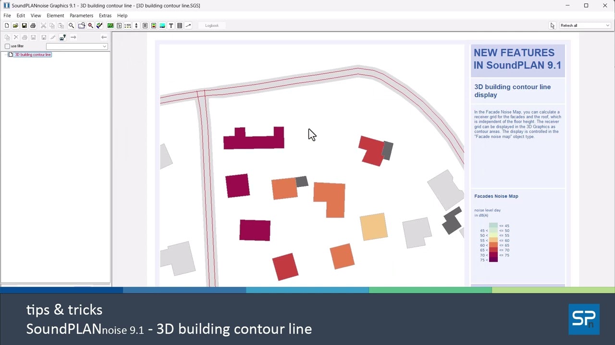The image size is (615, 345).
Task: Open the Help menu
Action: tap(122, 15)
